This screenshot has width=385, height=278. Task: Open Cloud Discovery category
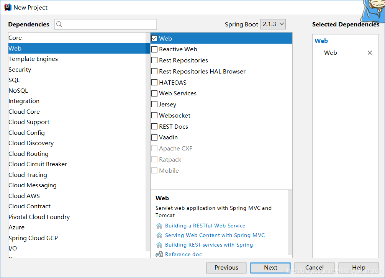pos(77,143)
